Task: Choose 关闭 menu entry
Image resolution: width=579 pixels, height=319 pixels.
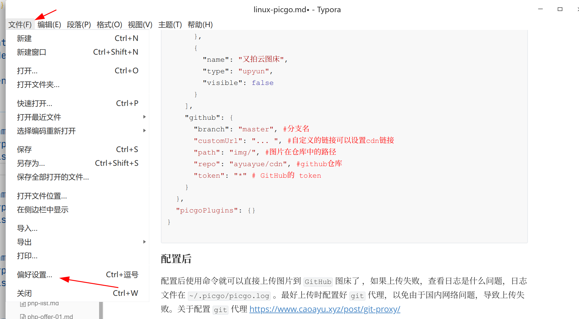Action: point(77,293)
